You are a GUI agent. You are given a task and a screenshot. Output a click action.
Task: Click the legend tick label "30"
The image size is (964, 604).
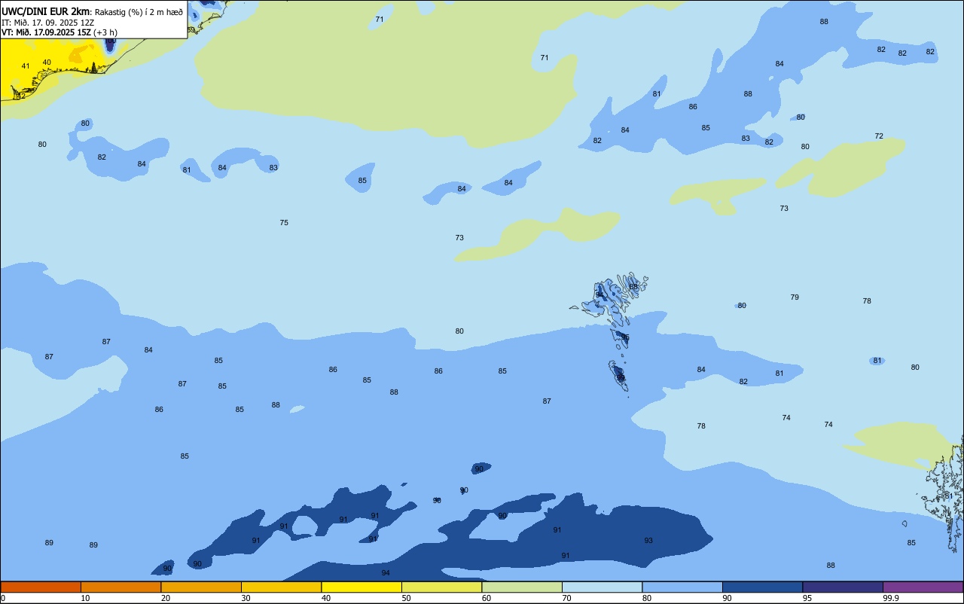click(246, 598)
